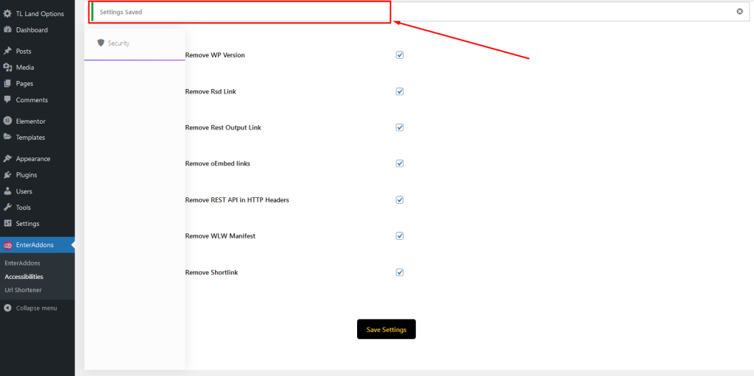Uncheck Remove WP Version checkbox
Screen dimensions: 754x376
(400, 54)
